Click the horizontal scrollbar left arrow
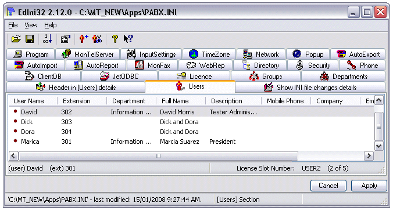Screen dimensions: 393x210 tap(13, 156)
